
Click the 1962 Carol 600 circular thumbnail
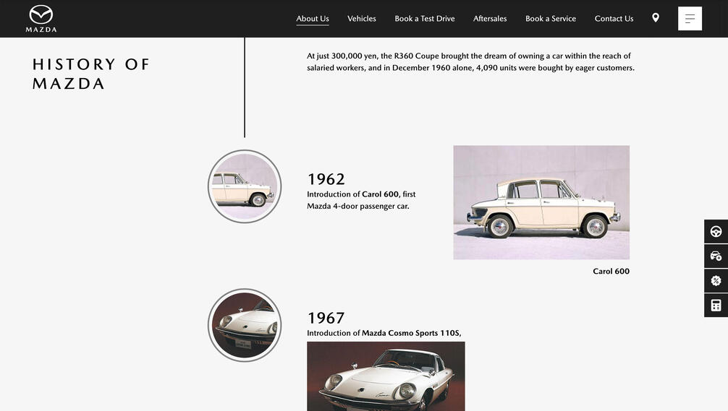(245, 186)
